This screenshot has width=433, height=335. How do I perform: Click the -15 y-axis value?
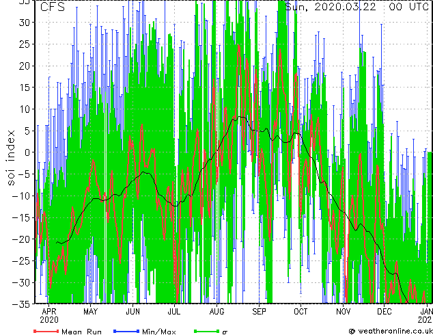tap(21, 218)
